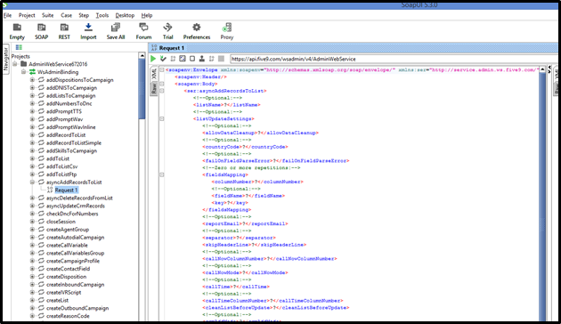The height and width of the screenshot is (324, 561).
Task: Expand the addDispositionsToCampaign operation
Action: 32,80
